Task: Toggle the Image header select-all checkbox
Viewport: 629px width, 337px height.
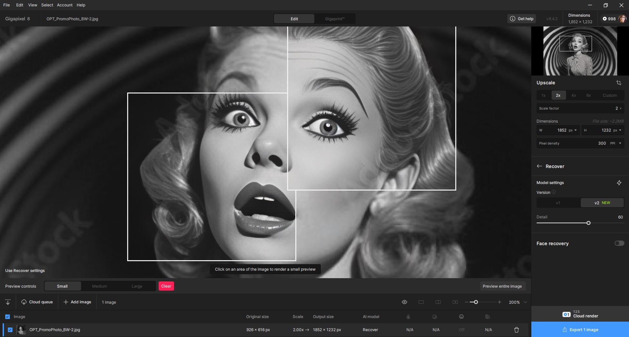Action: (8, 317)
